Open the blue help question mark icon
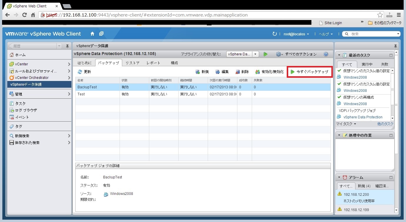 (326, 54)
